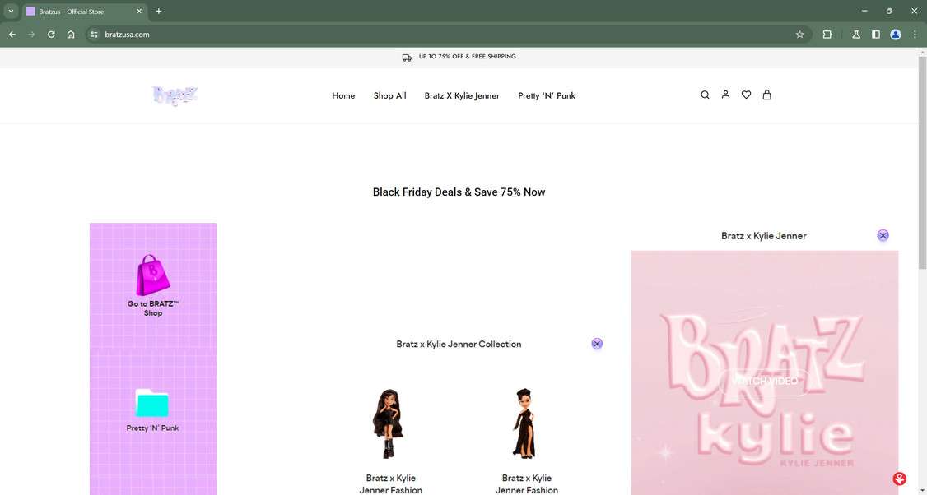Open the shopping bag cart icon
The height and width of the screenshot is (495, 927).
(766, 95)
